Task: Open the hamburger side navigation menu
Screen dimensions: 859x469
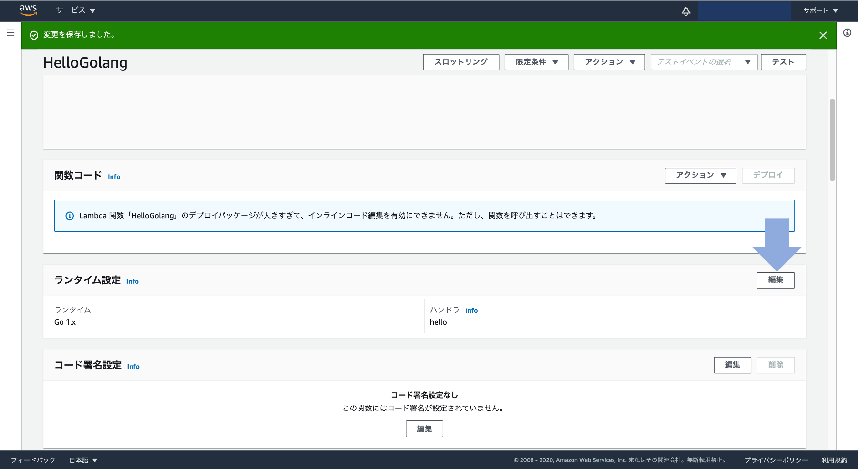Action: 10,33
